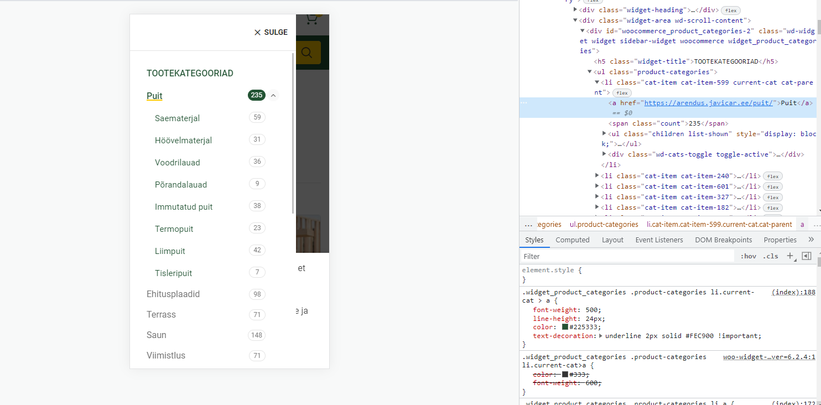Select the ul.product-categories breadcrumb
Viewport: 821px width, 405px height.
[604, 225]
